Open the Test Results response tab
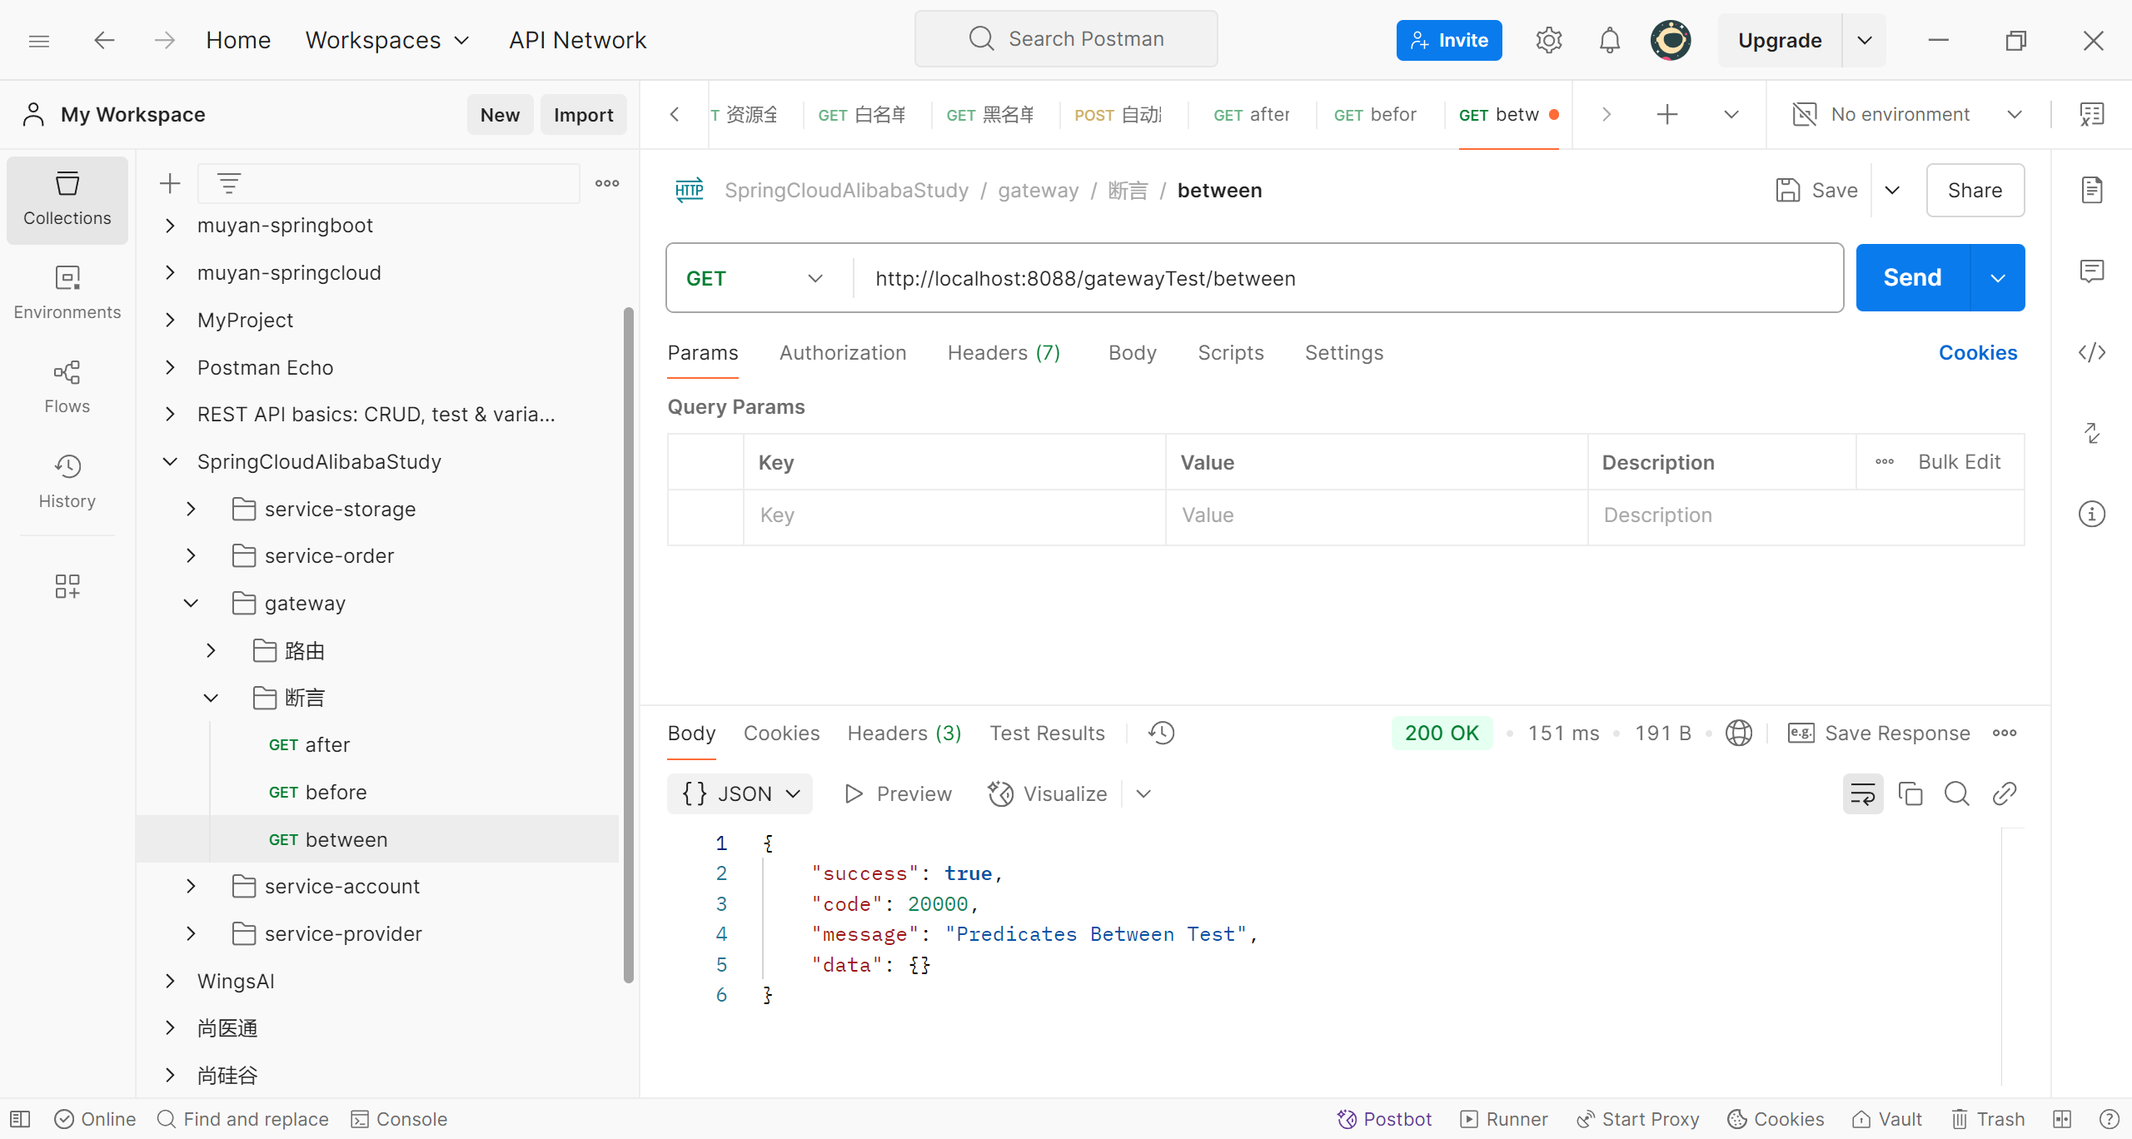This screenshot has width=2132, height=1139. coord(1047,733)
